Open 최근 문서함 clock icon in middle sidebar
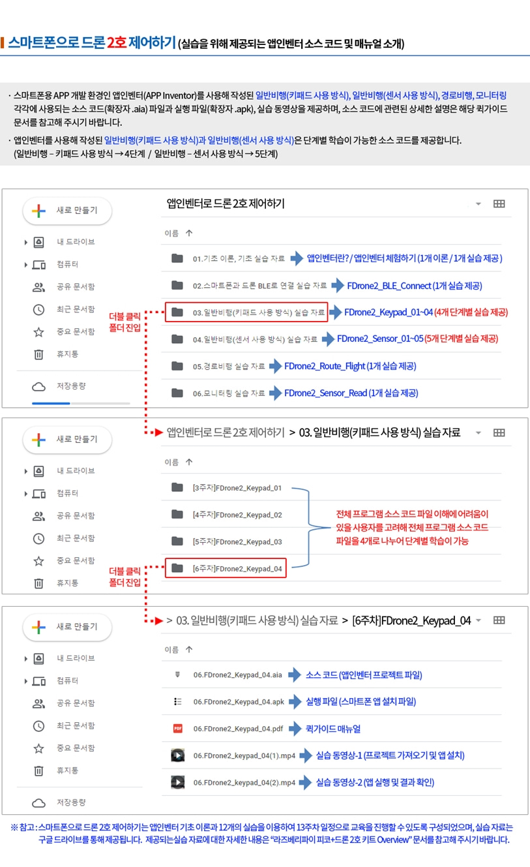Viewport: 530px width, 867px height. 38,538
